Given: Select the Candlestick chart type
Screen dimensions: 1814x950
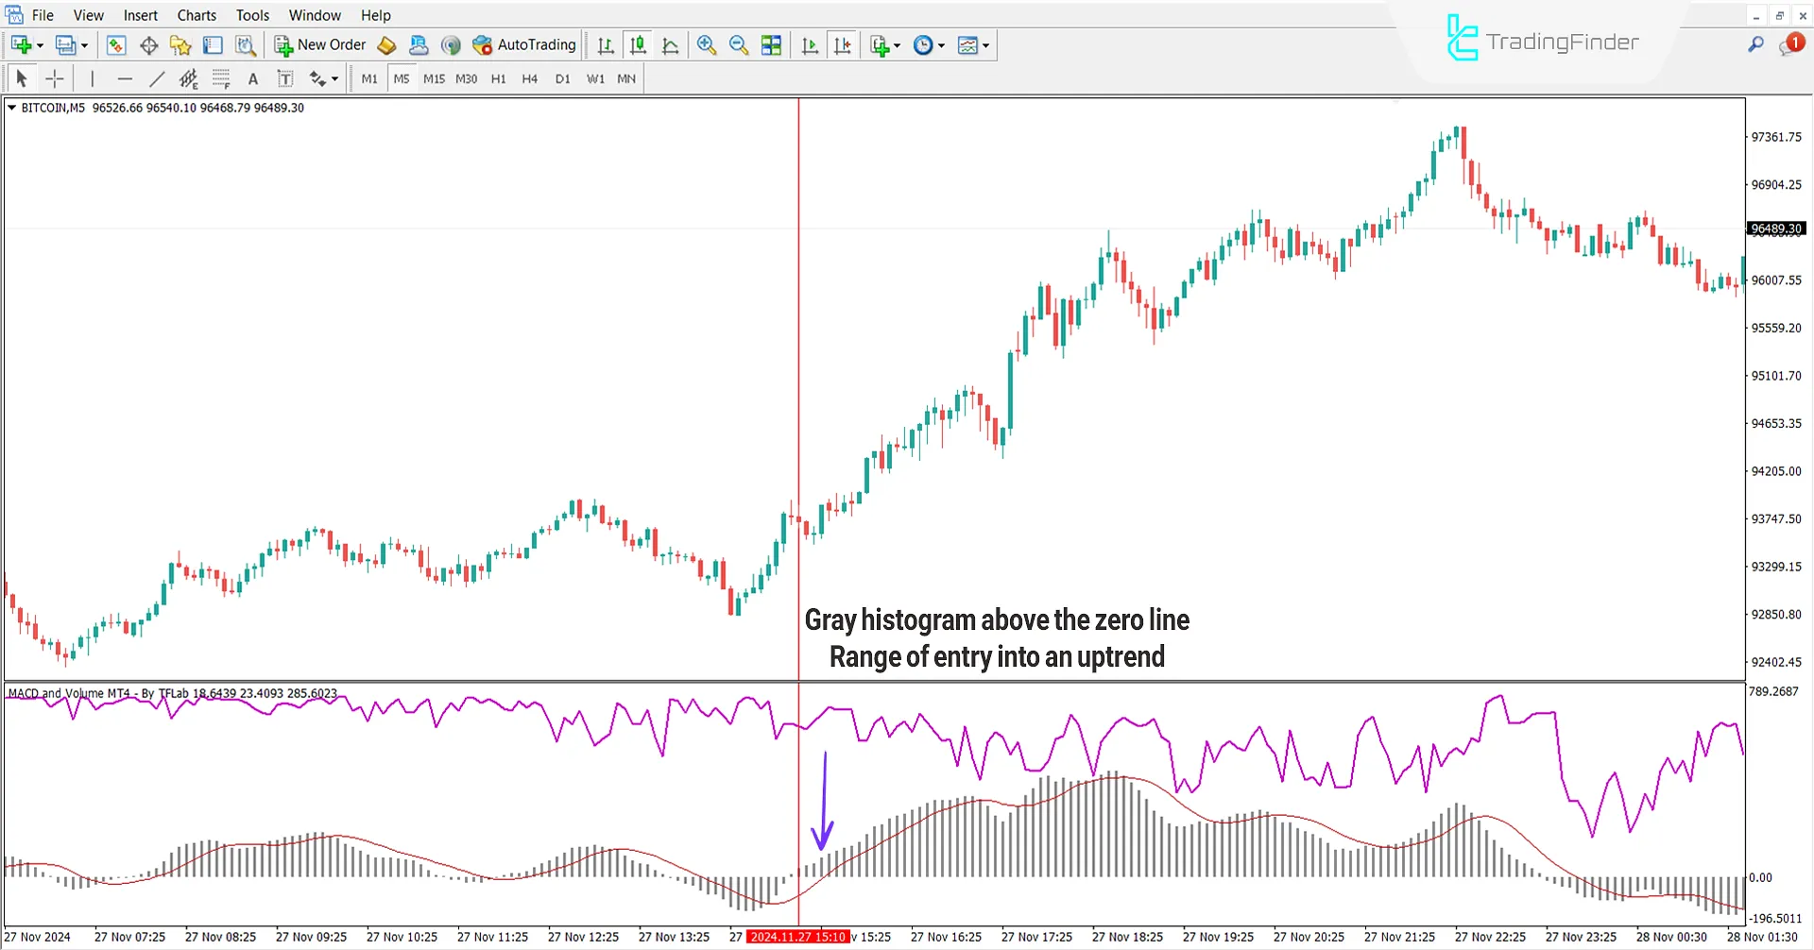Looking at the screenshot, I should pyautogui.click(x=638, y=44).
